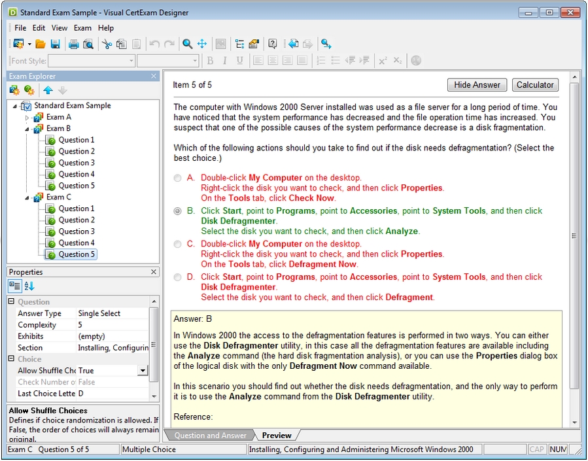Screen dimensions: 588x461
Task: Select answer choice D radio button
Action: pos(177,277)
